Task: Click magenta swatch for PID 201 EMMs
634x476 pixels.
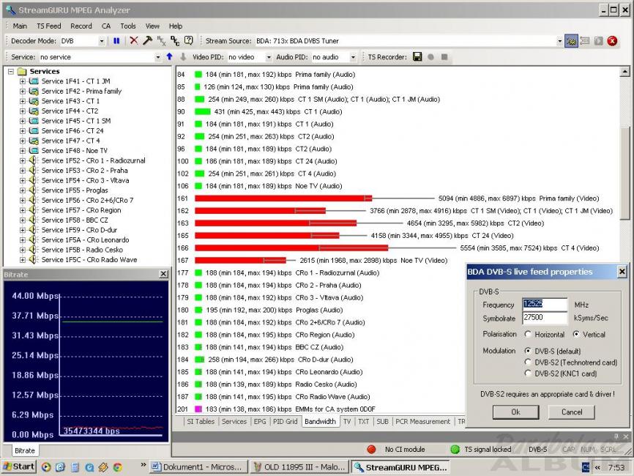Action: point(198,409)
